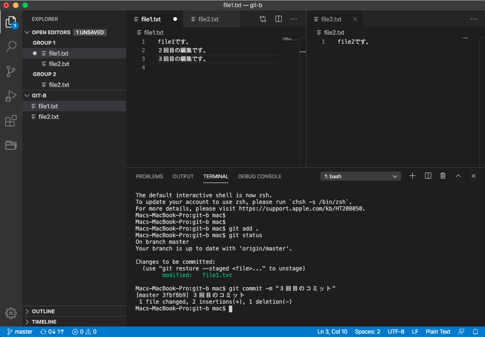Change indentation via 'Spaces: 2'

pos(367,332)
